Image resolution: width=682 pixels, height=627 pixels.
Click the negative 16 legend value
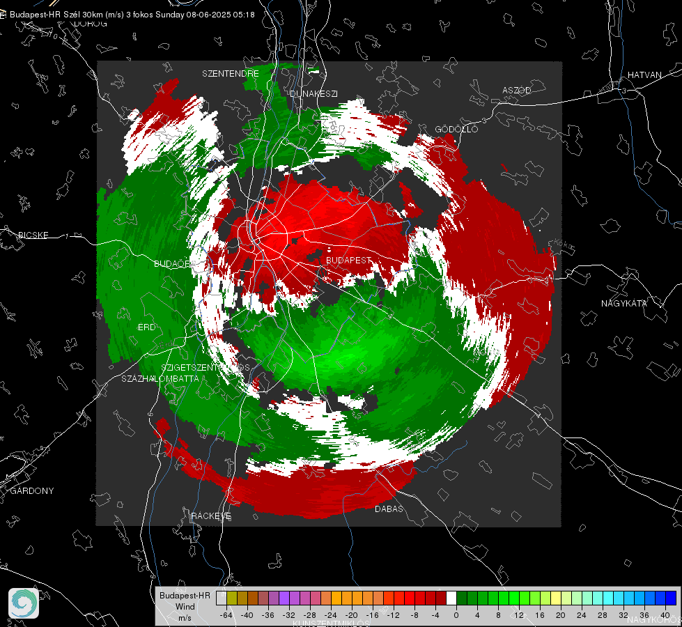pyautogui.click(x=372, y=615)
